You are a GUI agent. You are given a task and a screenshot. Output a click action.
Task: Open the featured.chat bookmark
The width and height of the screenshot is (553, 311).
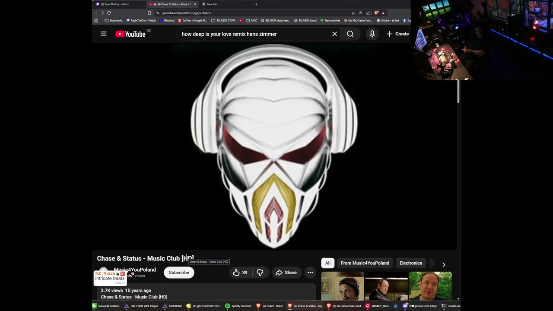330,20
